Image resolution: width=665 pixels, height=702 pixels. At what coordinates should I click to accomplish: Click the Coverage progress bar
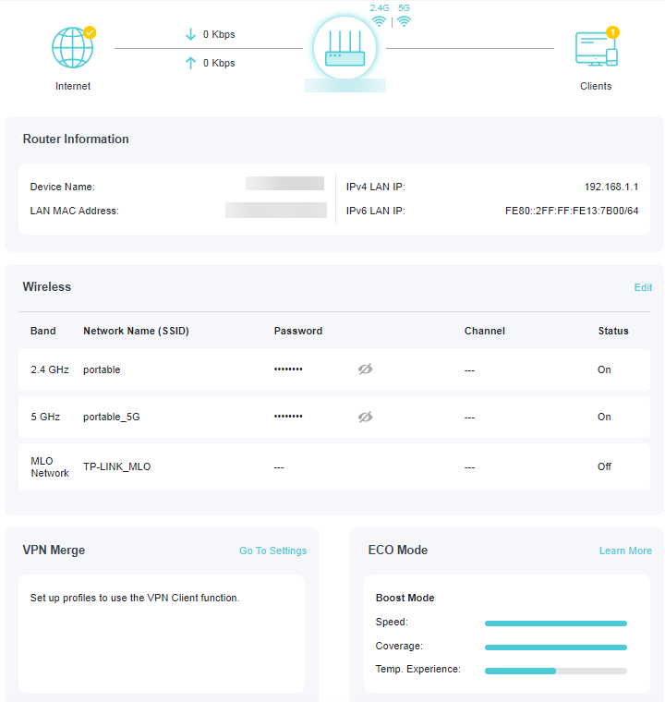556,647
